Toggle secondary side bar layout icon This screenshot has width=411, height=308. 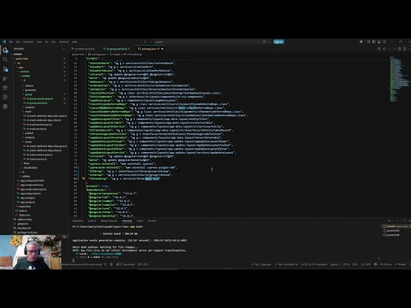coord(384,42)
